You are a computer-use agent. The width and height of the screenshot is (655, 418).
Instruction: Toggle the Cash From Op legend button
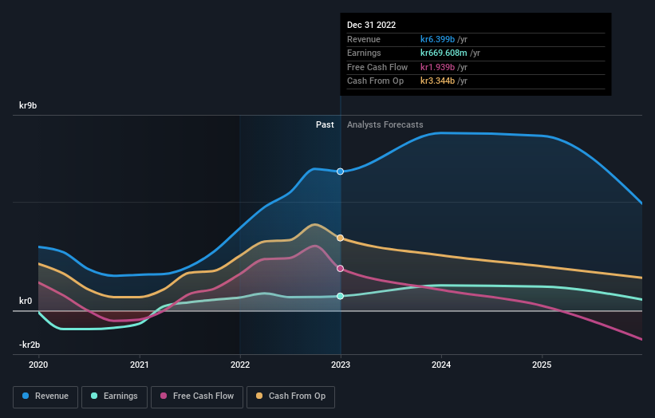tap(290, 396)
